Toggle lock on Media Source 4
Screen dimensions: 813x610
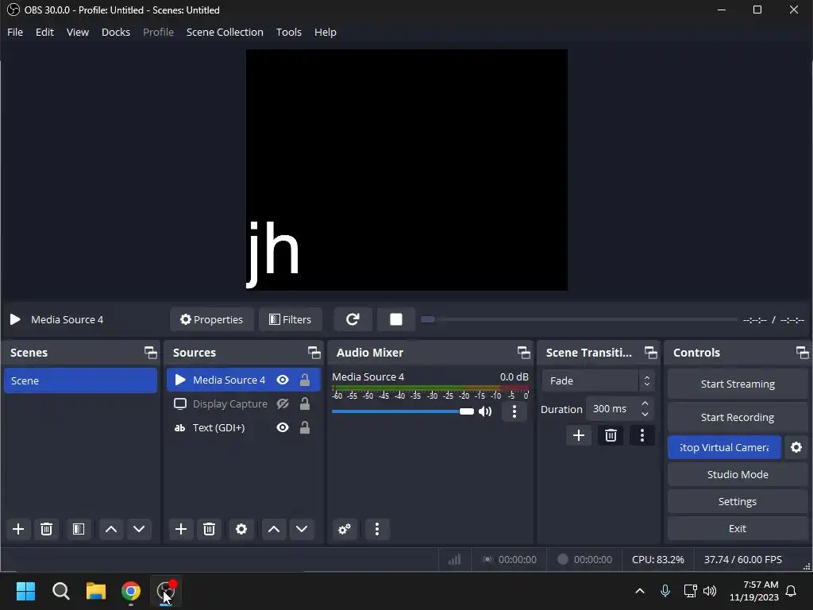coord(305,380)
